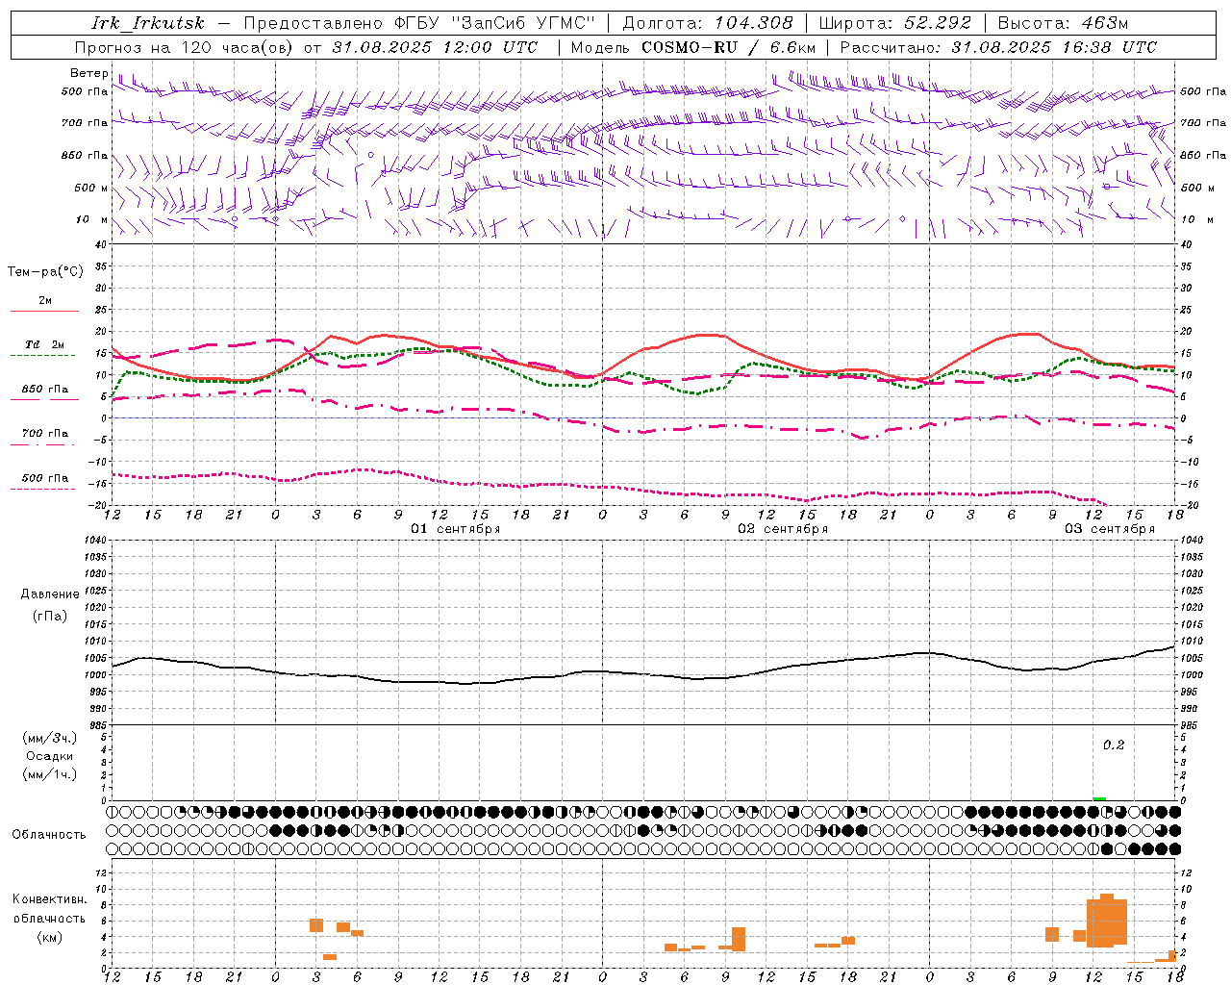Select the 'Прогноз на 120 часа(ов)' forecast header
Image resolution: width=1231 pixels, height=985 pixels.
(186, 47)
